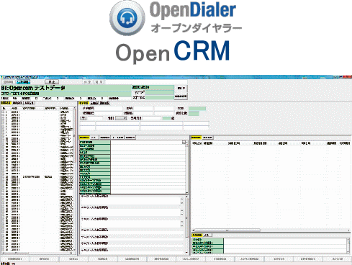The height and width of the screenshot is (265, 352).
Task: Select the yellow tab of the bottom-right detail grid
Action: click(197, 235)
